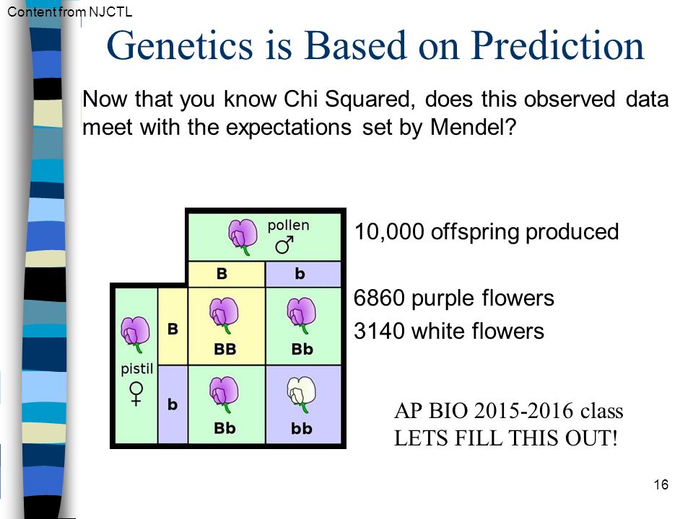Click the lavender b pistil allele cell

pos(173,404)
